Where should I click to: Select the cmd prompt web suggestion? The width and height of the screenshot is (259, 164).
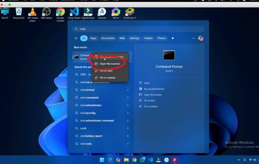click(x=102, y=90)
